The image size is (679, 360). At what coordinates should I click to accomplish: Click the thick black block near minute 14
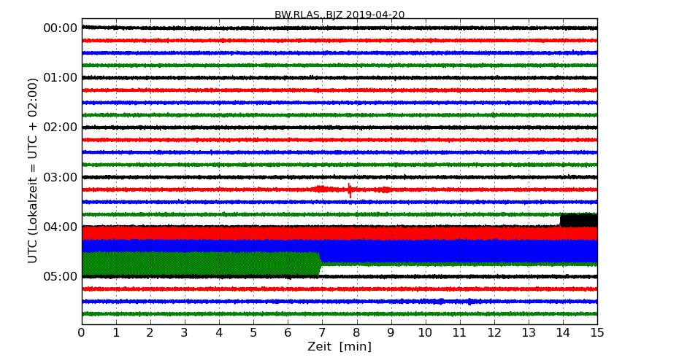pyautogui.click(x=578, y=220)
